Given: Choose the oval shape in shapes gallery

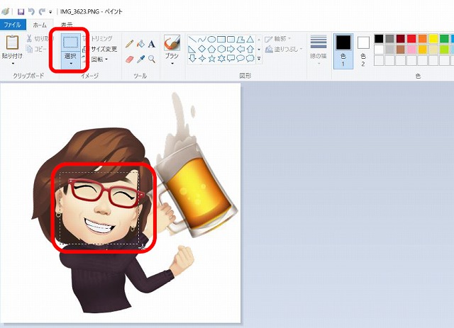Looking at the screenshot, I should pyautogui.click(x=211, y=39).
